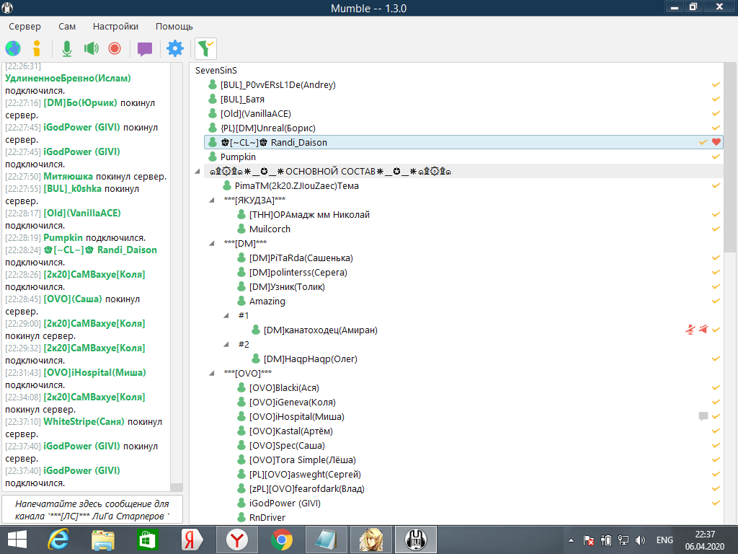
Task: Collapse the ***[OVO]*** channel tree
Action: [213, 374]
